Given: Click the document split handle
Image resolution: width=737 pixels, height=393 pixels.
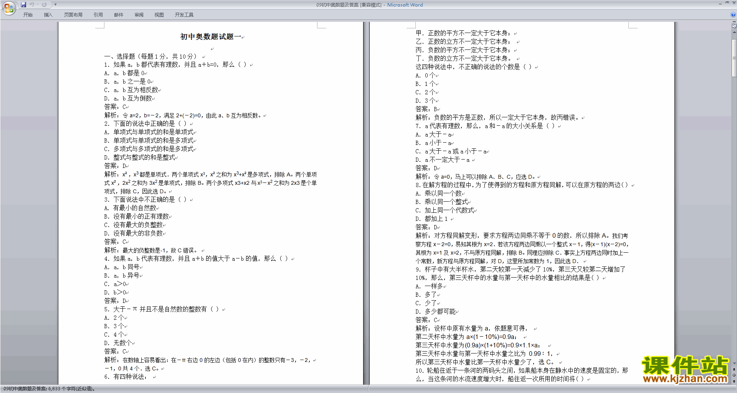Looking at the screenshot, I should pyautogui.click(x=734, y=22).
